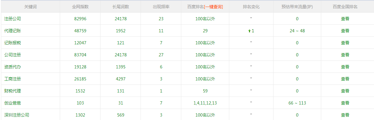Click 100名以外 in 注册公司 row
Image resolution: width=374 pixels, height=120 pixels.
coord(205,19)
